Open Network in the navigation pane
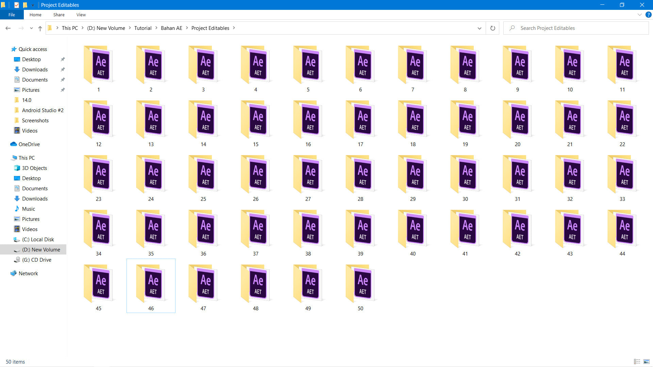 tap(28, 273)
